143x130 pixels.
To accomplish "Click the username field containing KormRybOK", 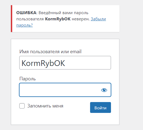I will pos(65,63).
